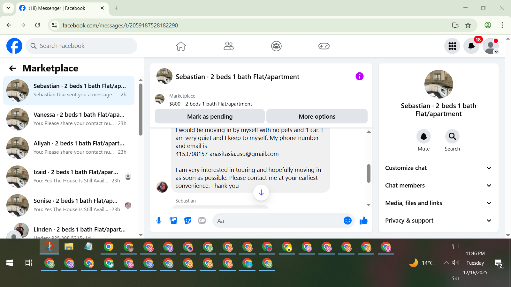Bookmark this page with the star icon

coord(468,26)
